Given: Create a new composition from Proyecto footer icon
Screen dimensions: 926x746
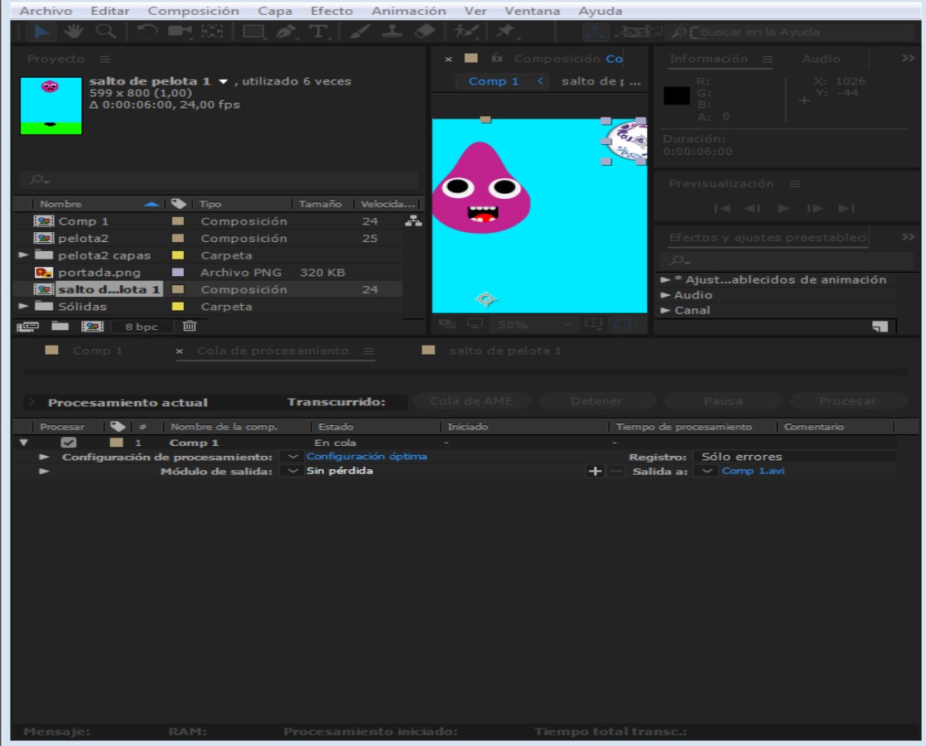Looking at the screenshot, I should [x=92, y=327].
